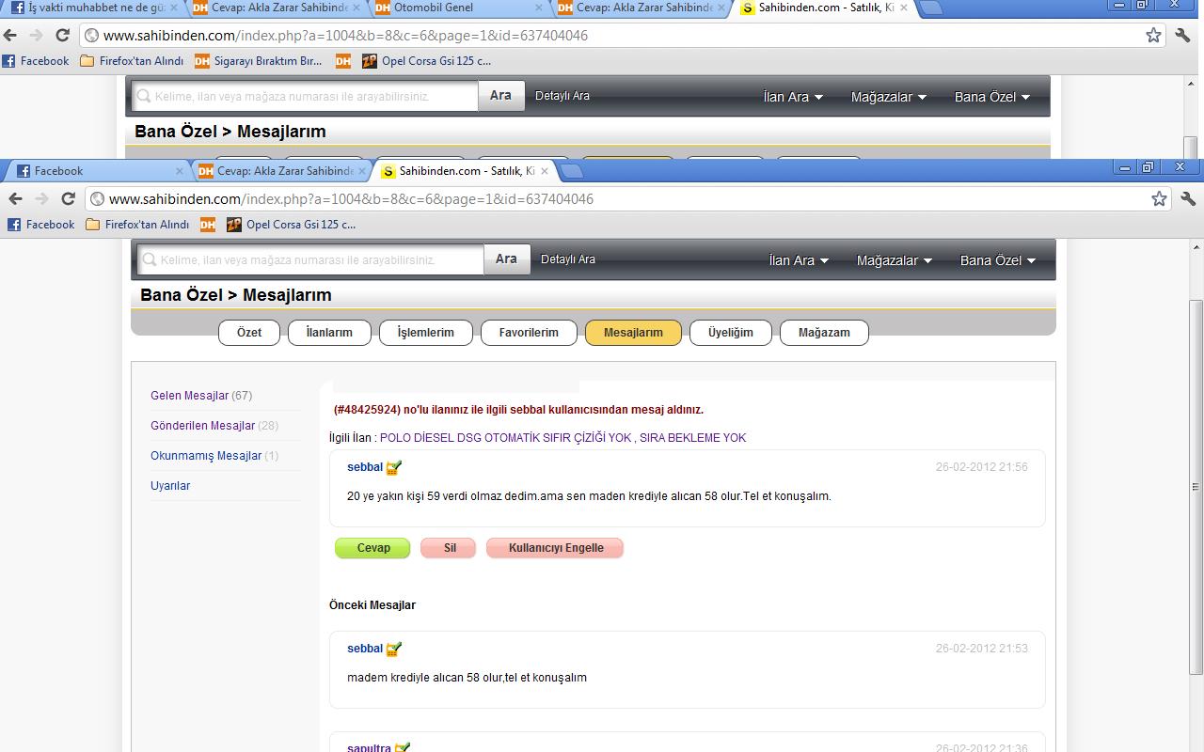Open the Detaylı Ara link in the front window

568,259
